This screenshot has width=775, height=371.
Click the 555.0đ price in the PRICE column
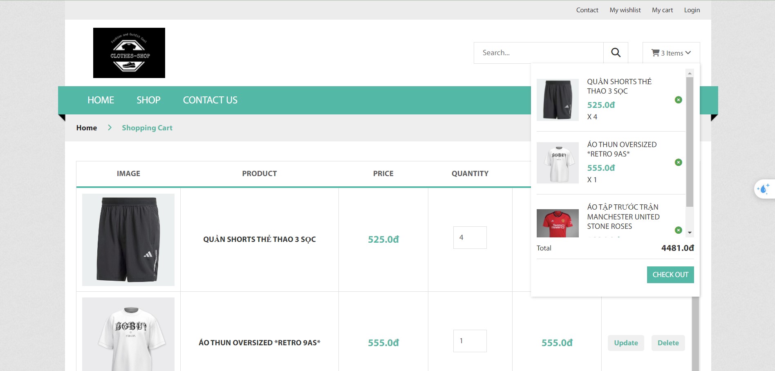tap(383, 343)
